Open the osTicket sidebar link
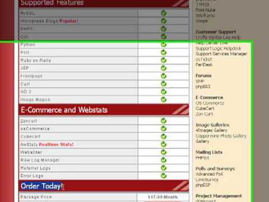The height and width of the screenshot is (202, 269). 204,59
